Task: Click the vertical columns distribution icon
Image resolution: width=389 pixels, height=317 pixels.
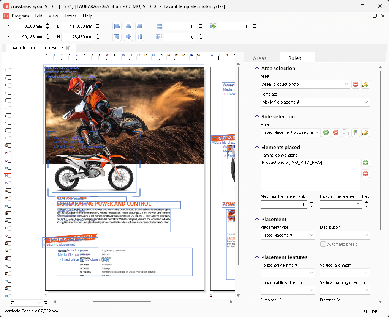Action: coord(159,37)
